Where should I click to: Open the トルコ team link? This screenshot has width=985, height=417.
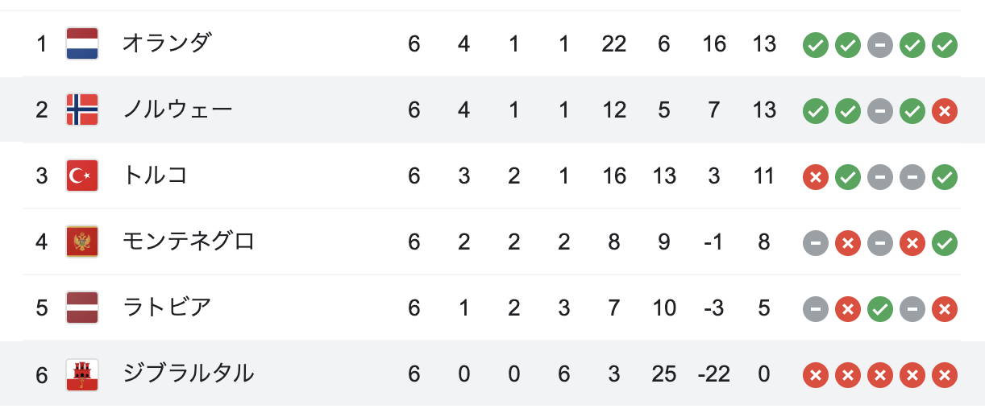click(x=155, y=175)
